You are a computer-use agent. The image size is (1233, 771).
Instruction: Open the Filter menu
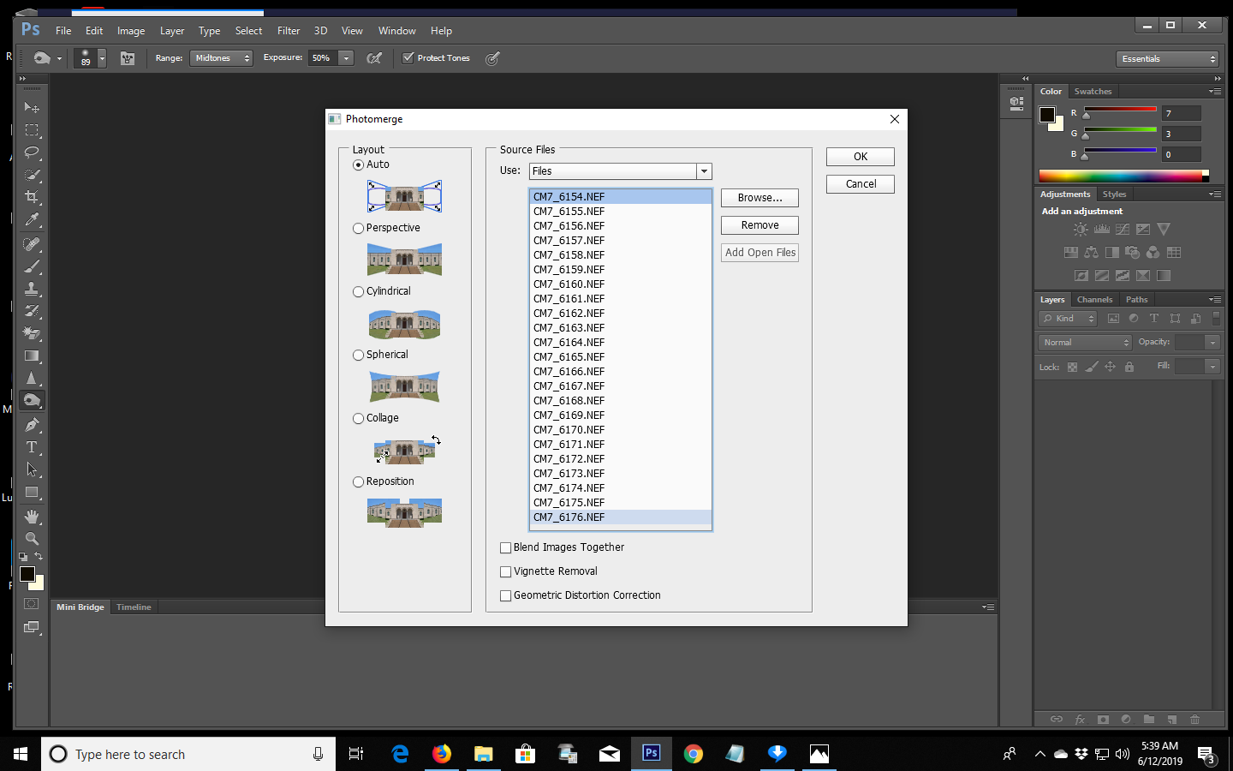click(288, 30)
